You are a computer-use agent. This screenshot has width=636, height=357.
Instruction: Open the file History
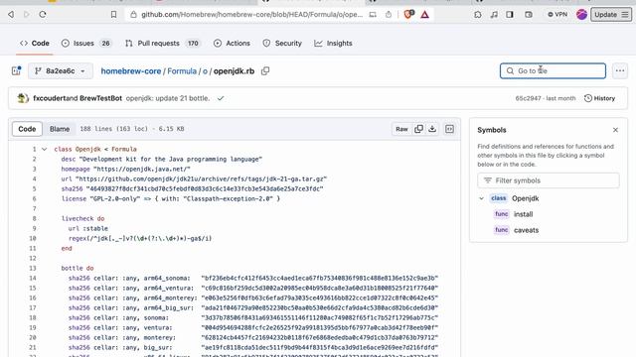[x=599, y=98]
